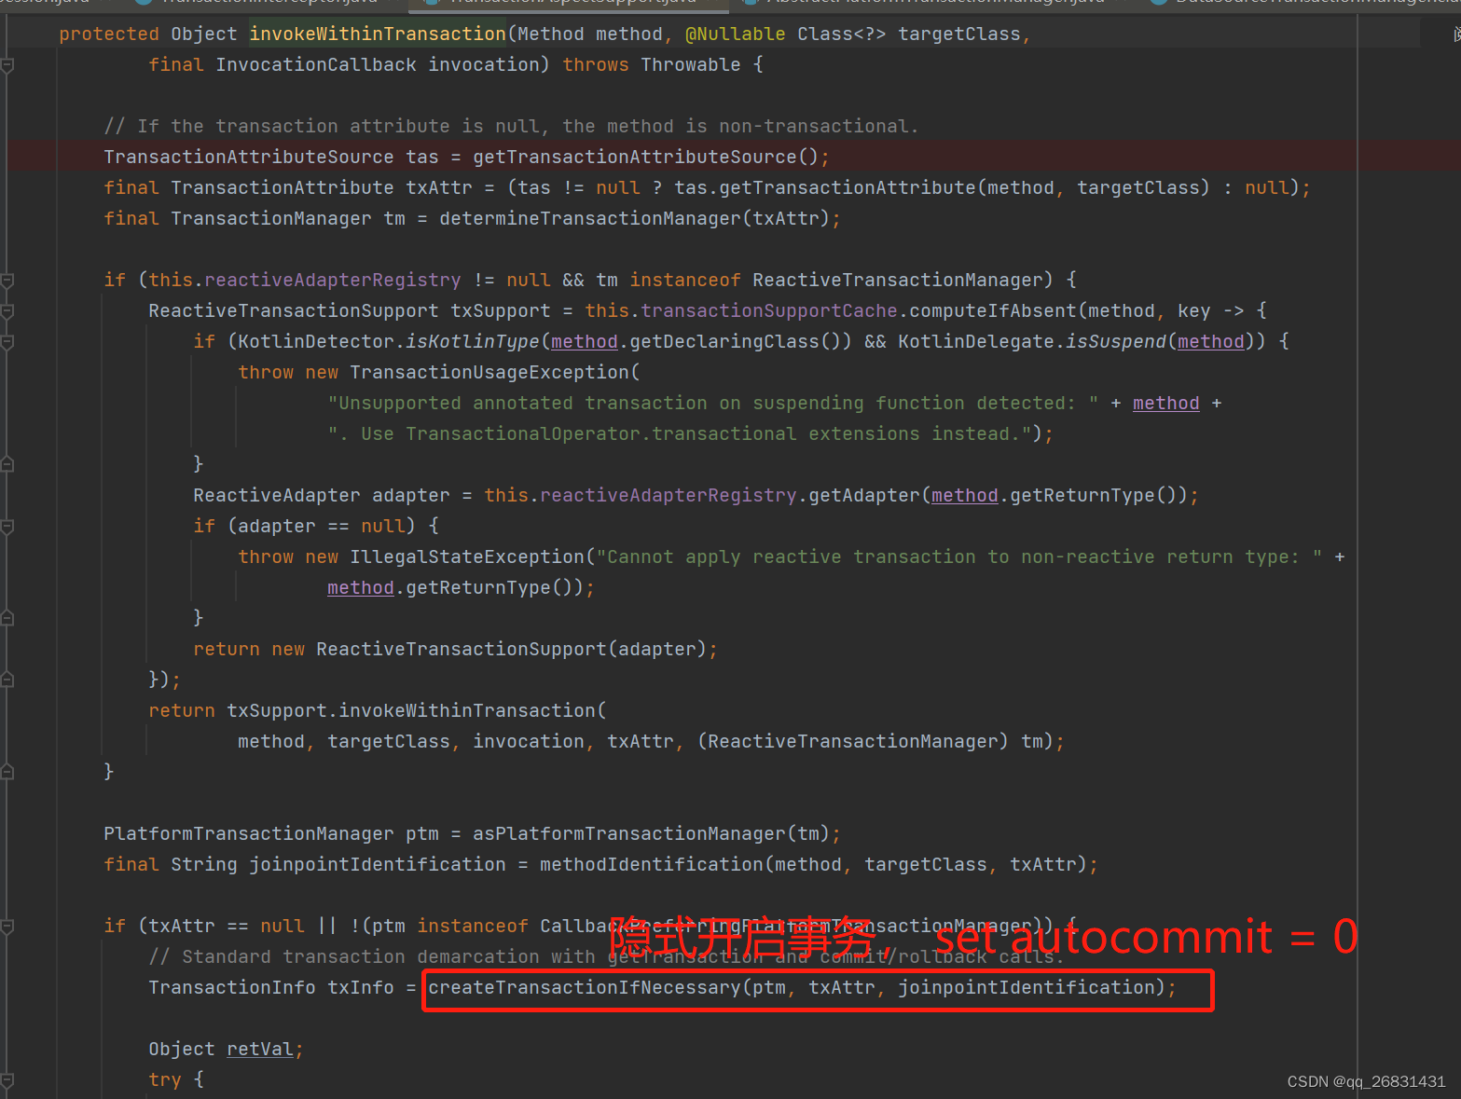Click the isSuspend method call
The height and width of the screenshot is (1099, 1461).
1116,342
